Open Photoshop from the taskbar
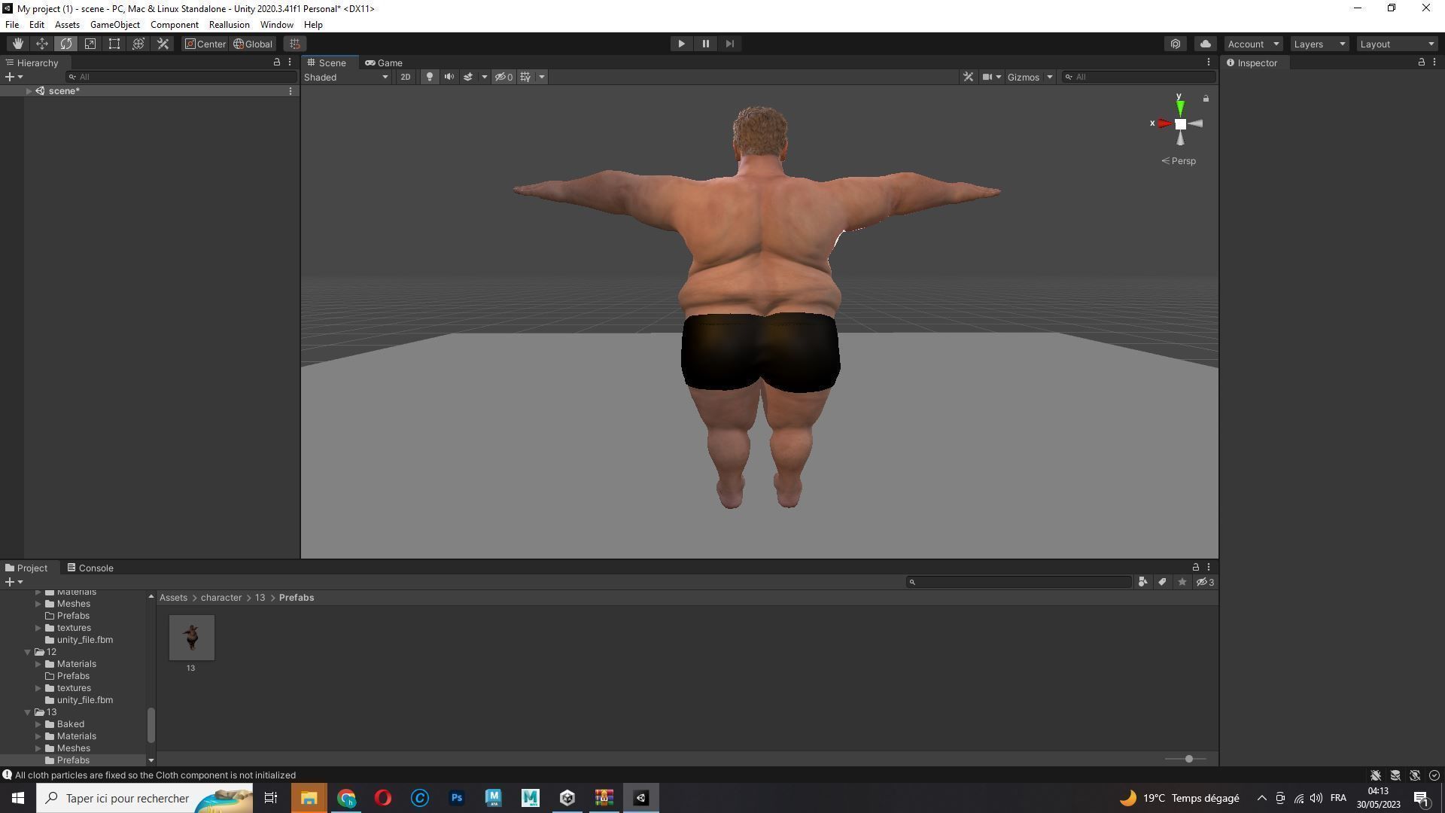This screenshot has width=1445, height=813. tap(457, 798)
